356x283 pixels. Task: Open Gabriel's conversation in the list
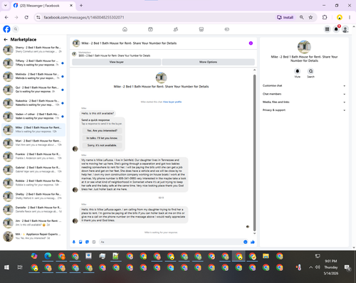click(33, 169)
